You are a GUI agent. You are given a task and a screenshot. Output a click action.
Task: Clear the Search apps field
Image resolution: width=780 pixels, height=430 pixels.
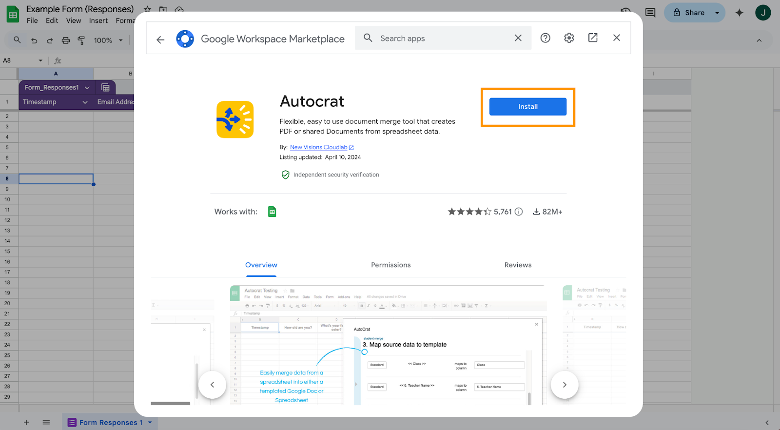518,38
